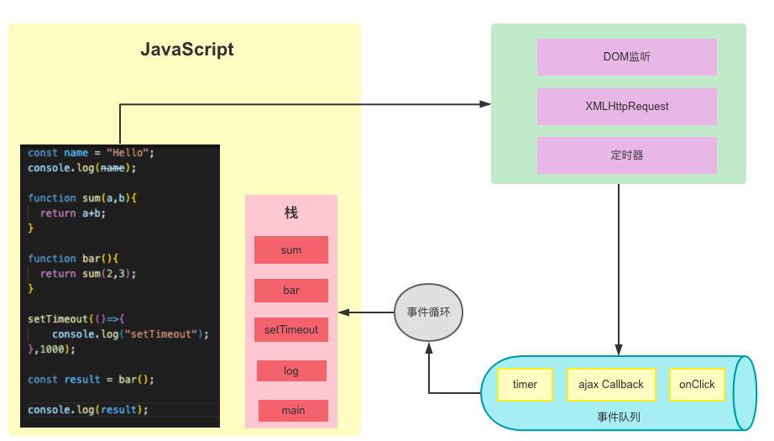The width and height of the screenshot is (774, 441).
Task: Select the XMLHttpRequest box
Action: tap(626, 107)
